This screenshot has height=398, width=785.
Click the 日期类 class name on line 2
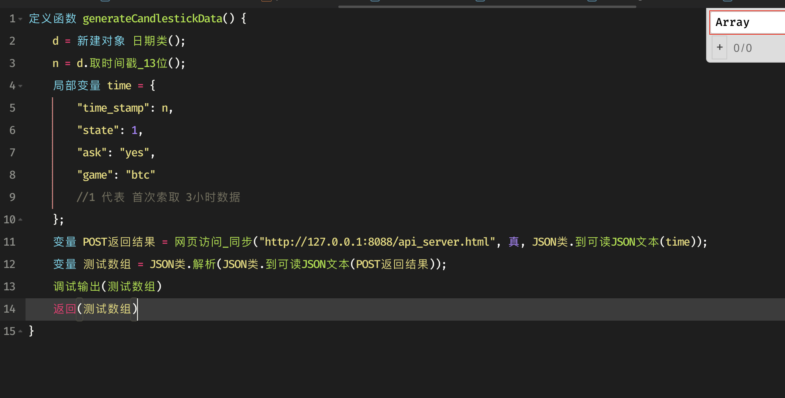150,41
